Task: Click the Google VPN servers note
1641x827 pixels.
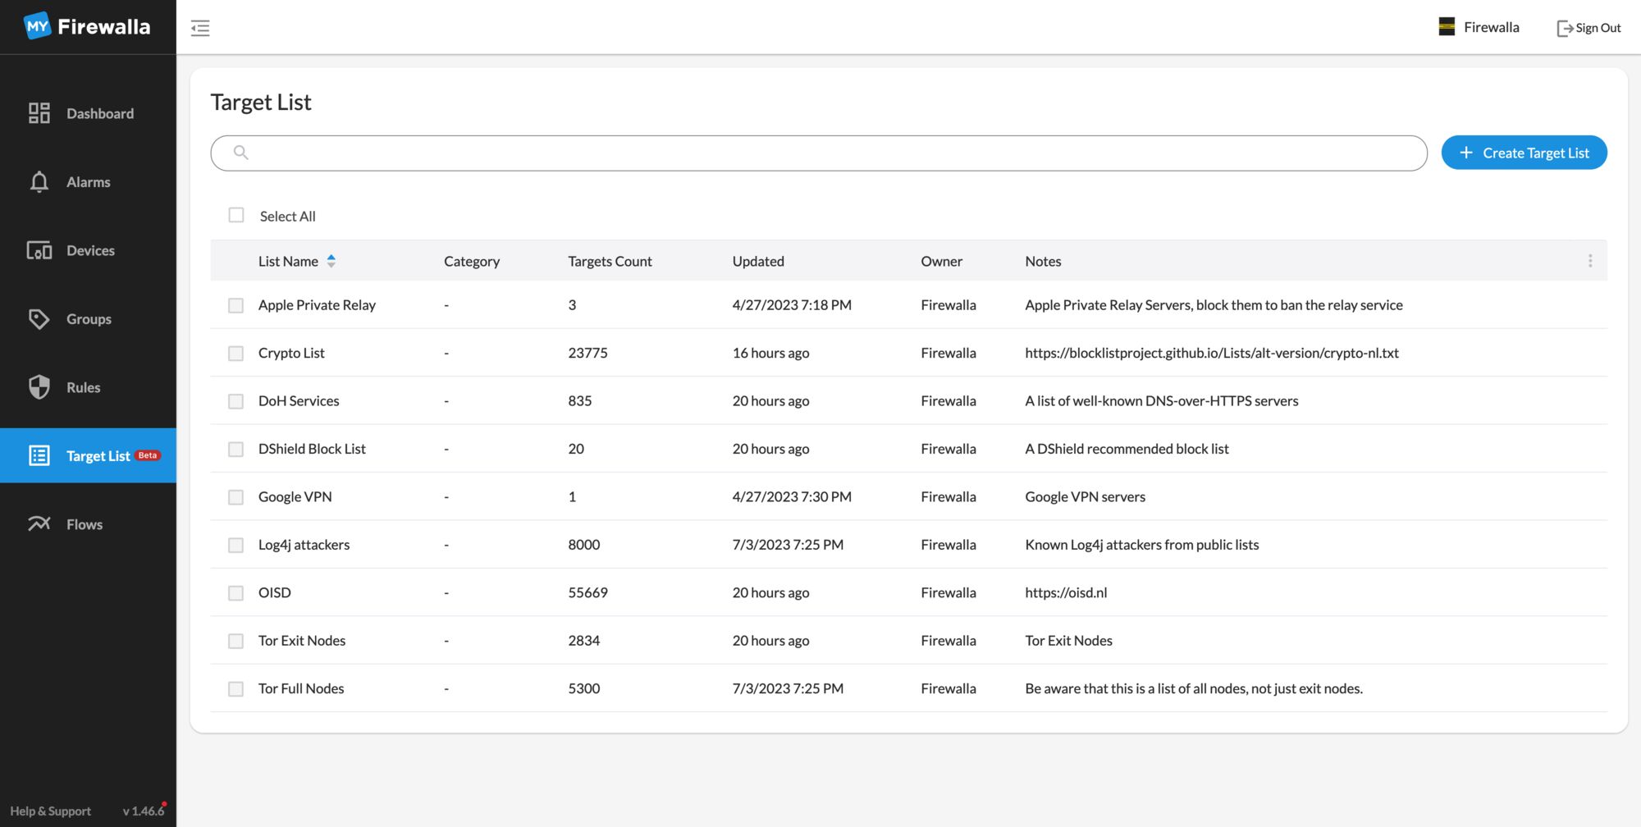Action: tap(1085, 497)
